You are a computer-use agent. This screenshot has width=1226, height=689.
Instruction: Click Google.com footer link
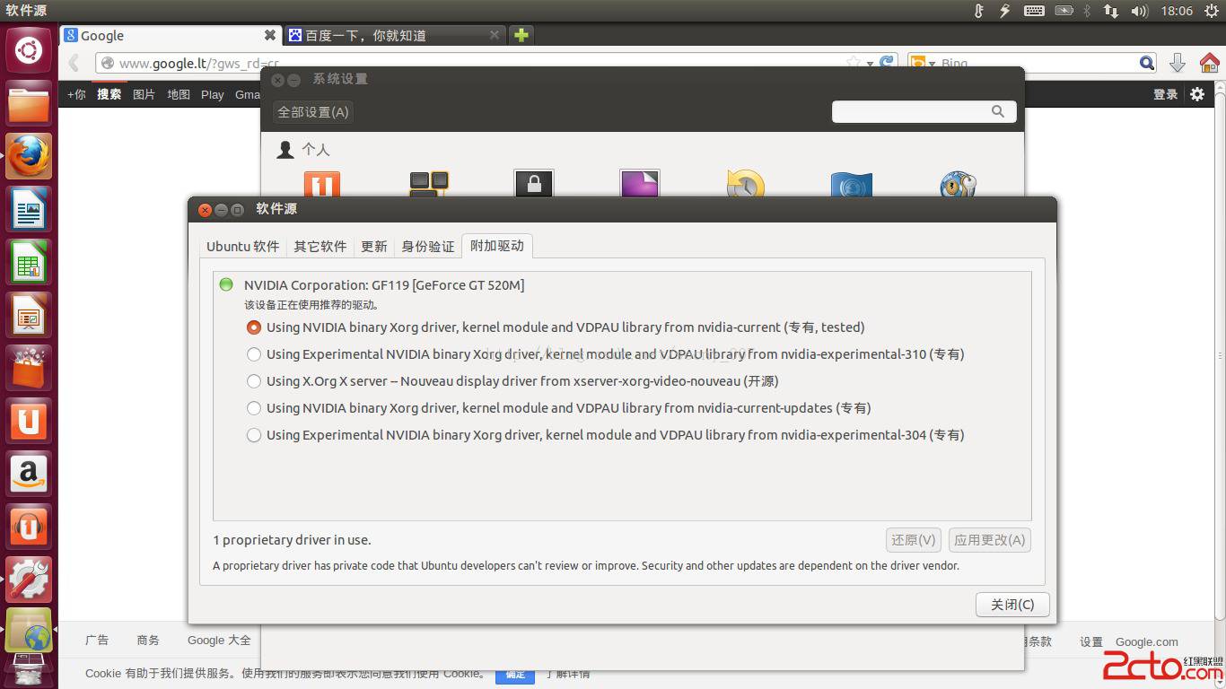tap(1147, 641)
